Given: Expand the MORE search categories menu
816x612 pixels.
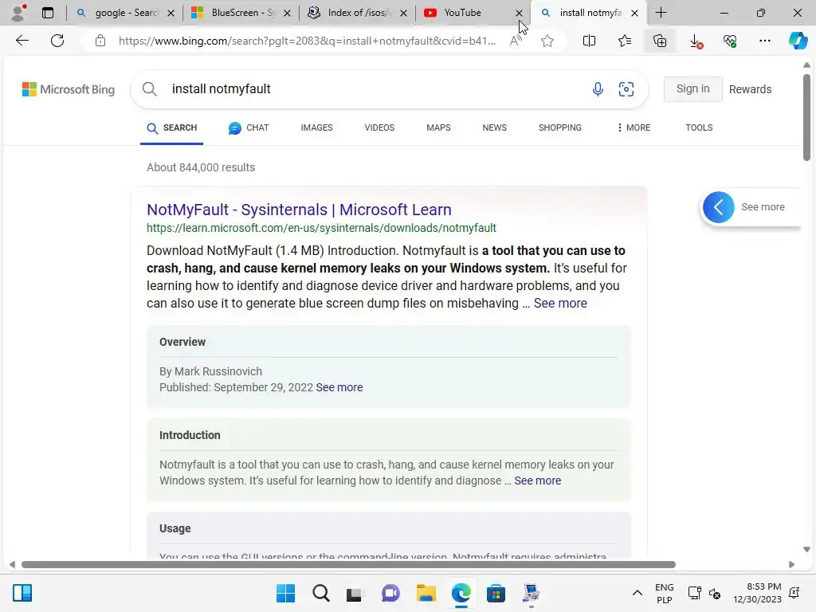Looking at the screenshot, I should (x=634, y=127).
